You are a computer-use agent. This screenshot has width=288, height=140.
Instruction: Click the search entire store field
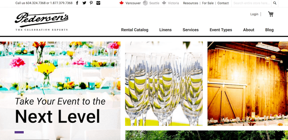(x=251, y=3)
